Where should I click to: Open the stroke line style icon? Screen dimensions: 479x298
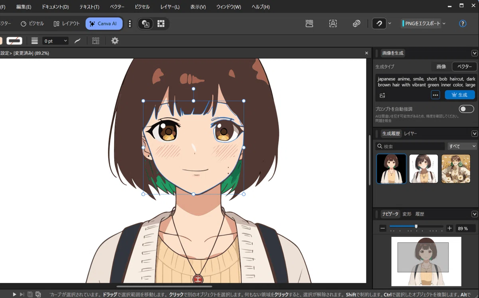(35, 41)
